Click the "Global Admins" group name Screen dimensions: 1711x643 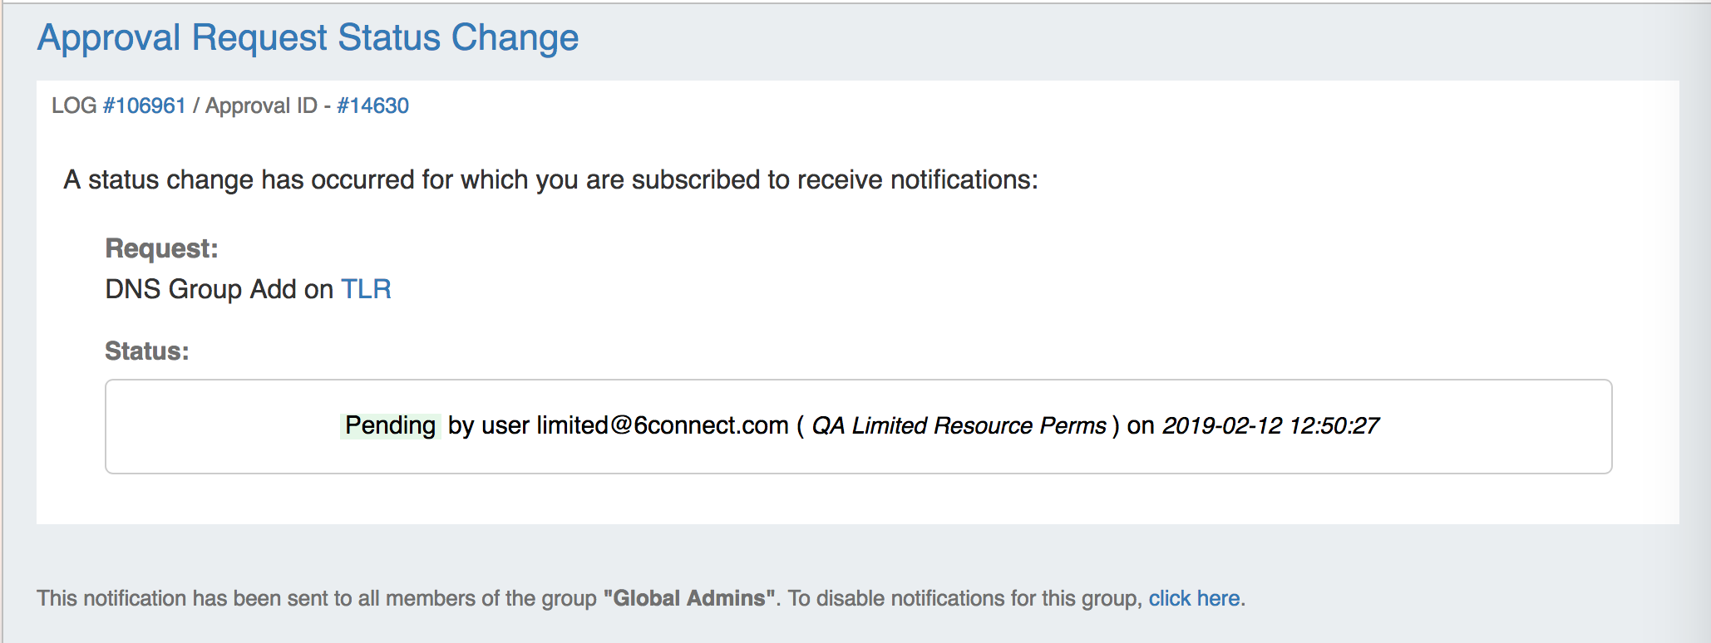[x=688, y=598]
